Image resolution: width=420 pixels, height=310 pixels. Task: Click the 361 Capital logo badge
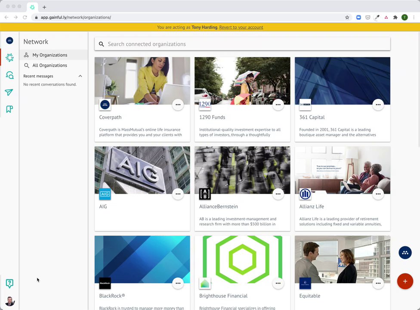pyautogui.click(x=305, y=105)
